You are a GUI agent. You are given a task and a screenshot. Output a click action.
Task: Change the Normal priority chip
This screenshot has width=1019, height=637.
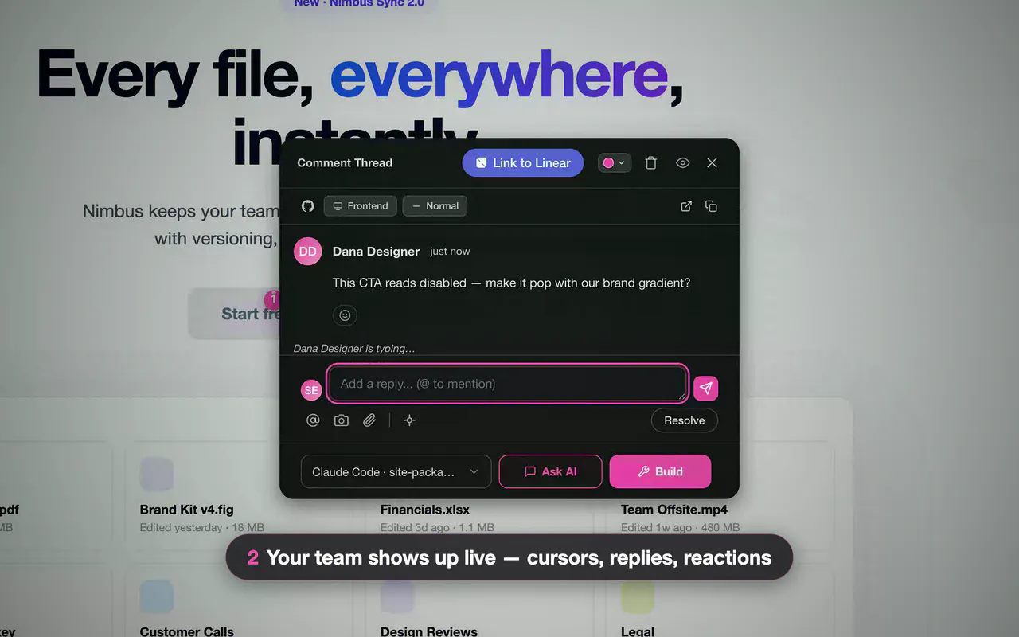pyautogui.click(x=435, y=206)
